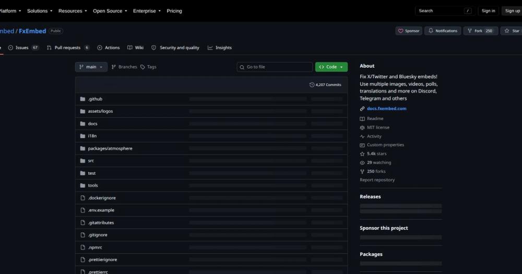Viewport: 522px width, 274px height.
Task: Open the Tags link
Action: click(x=148, y=67)
